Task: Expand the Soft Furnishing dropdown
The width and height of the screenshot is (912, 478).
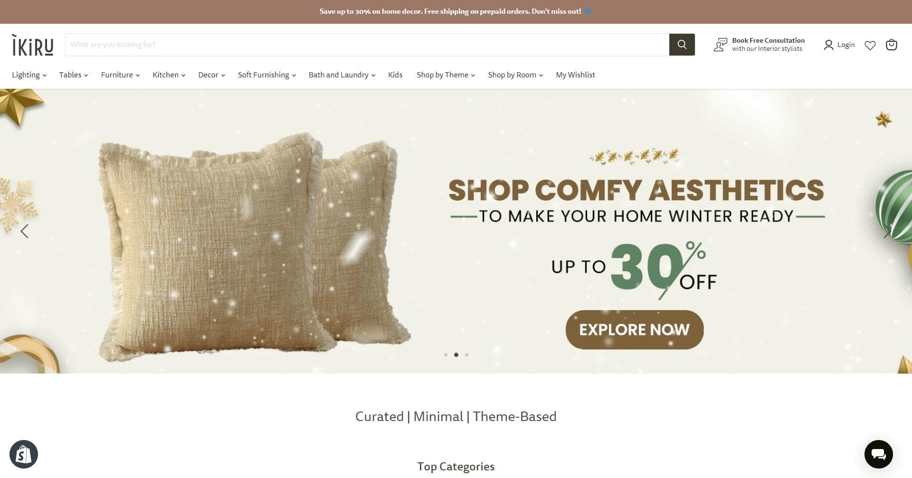Action: click(267, 75)
